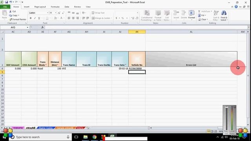
Task: Toggle Underline formatting
Action: [x=39, y=18]
